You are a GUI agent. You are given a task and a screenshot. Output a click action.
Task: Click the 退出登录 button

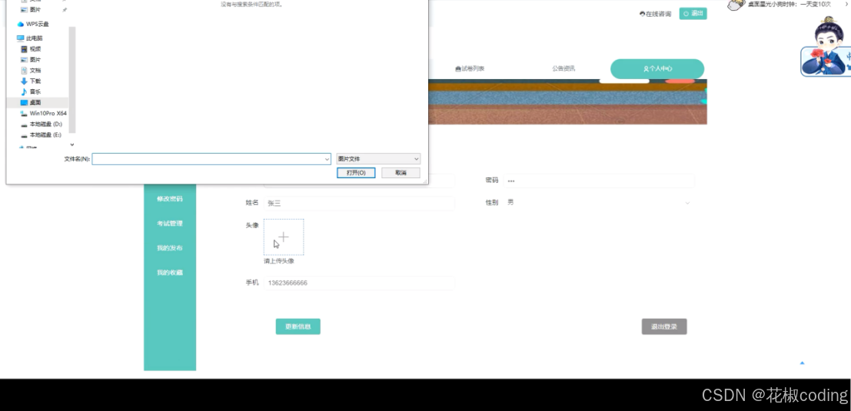click(664, 326)
